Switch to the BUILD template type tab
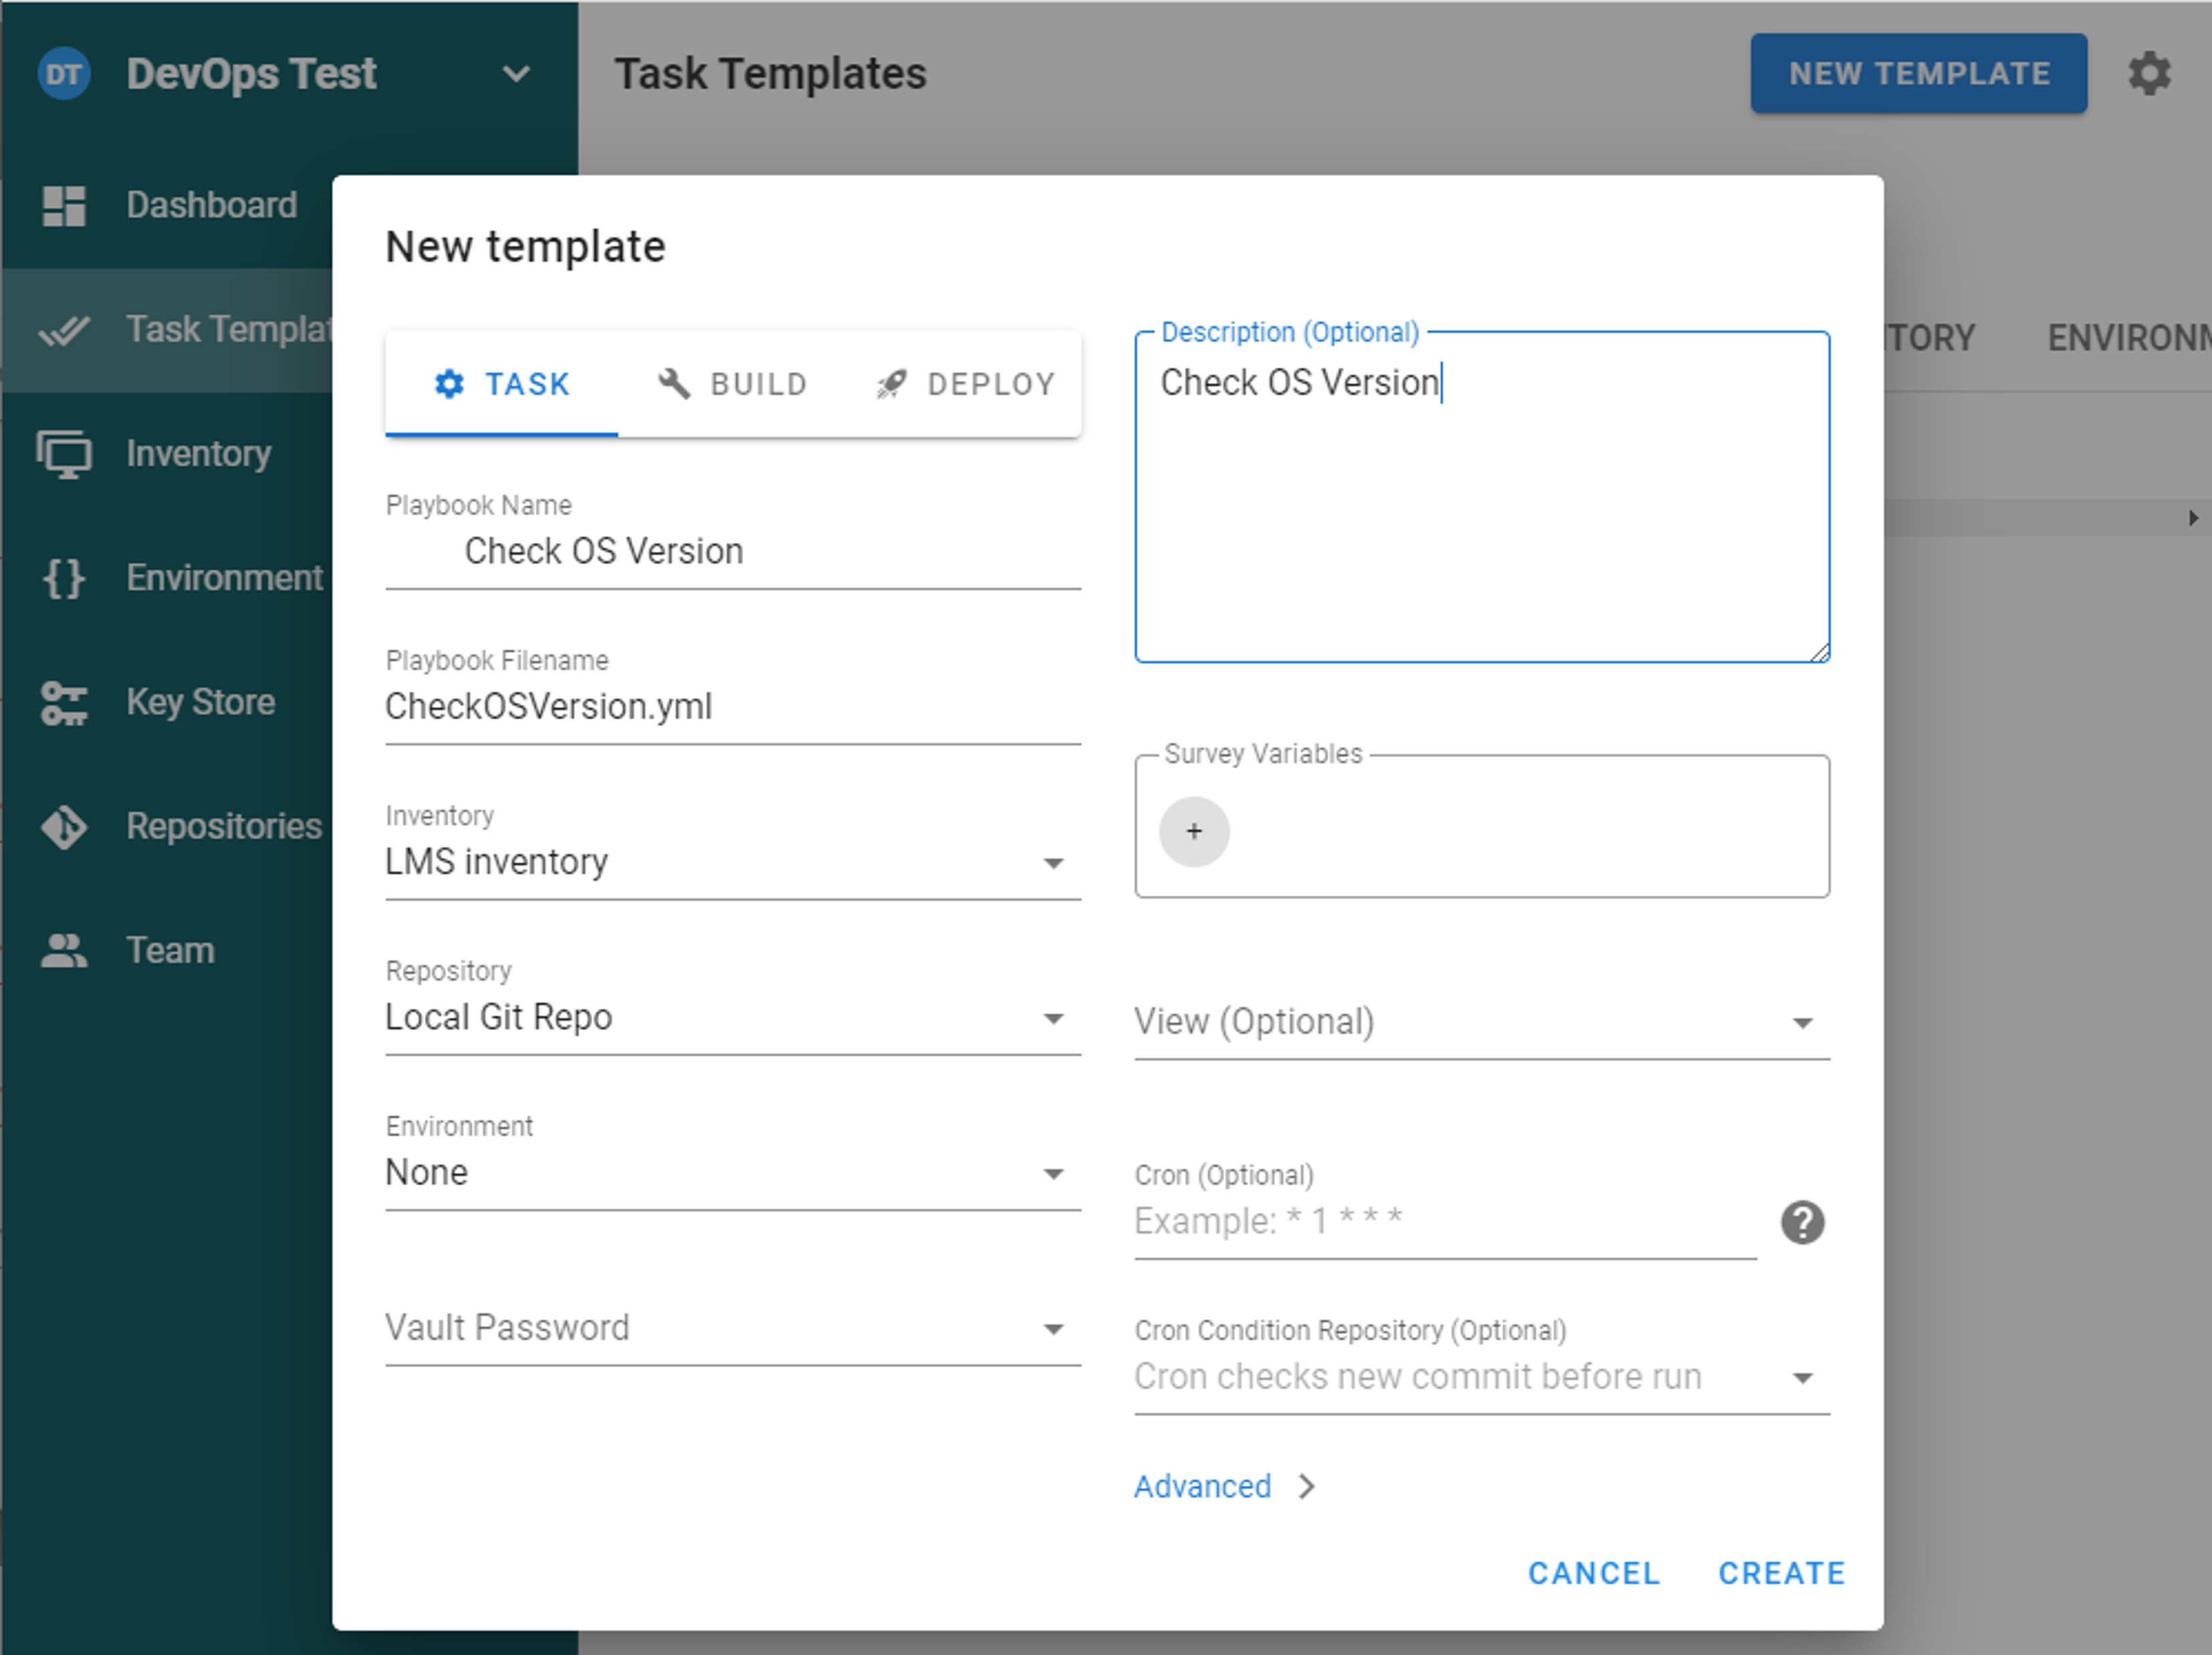The image size is (2212, 1655). tap(732, 384)
